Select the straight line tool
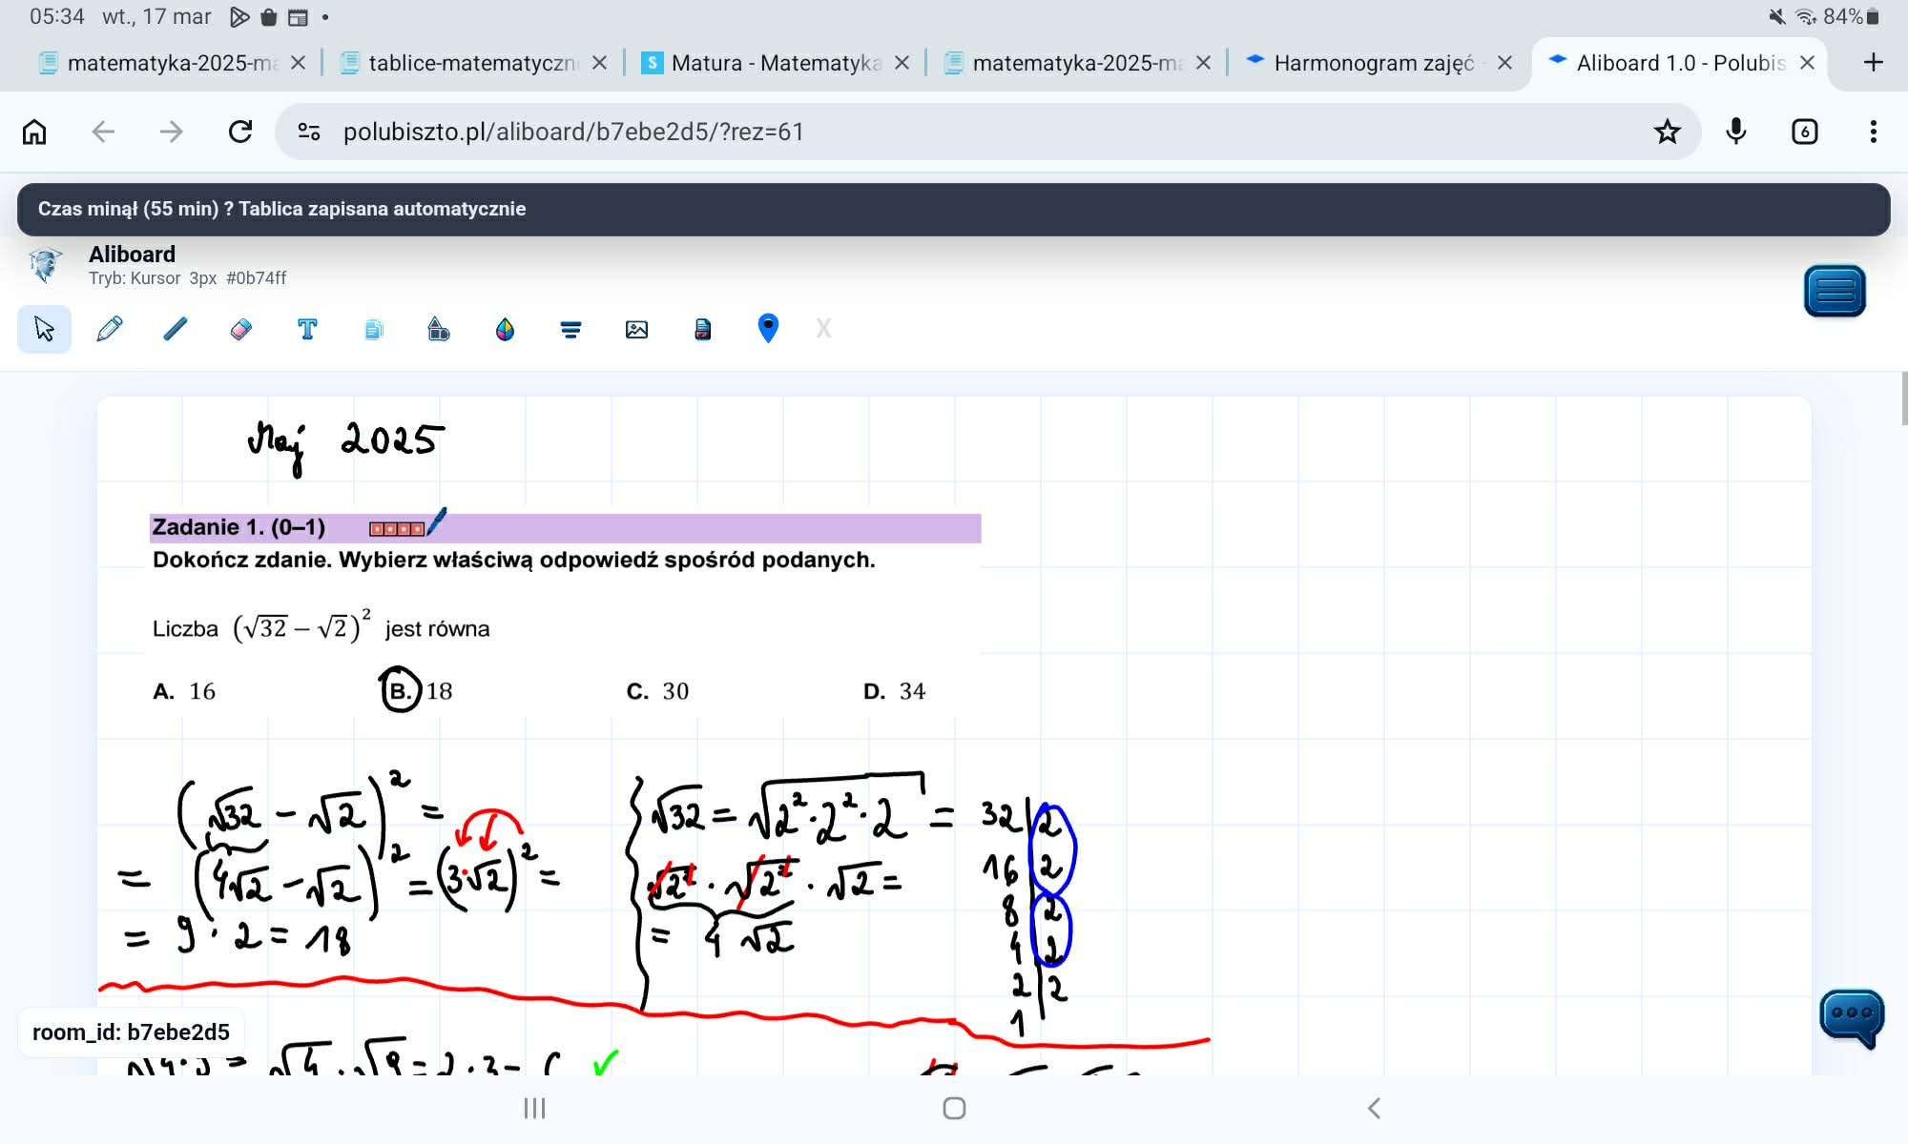 (176, 329)
